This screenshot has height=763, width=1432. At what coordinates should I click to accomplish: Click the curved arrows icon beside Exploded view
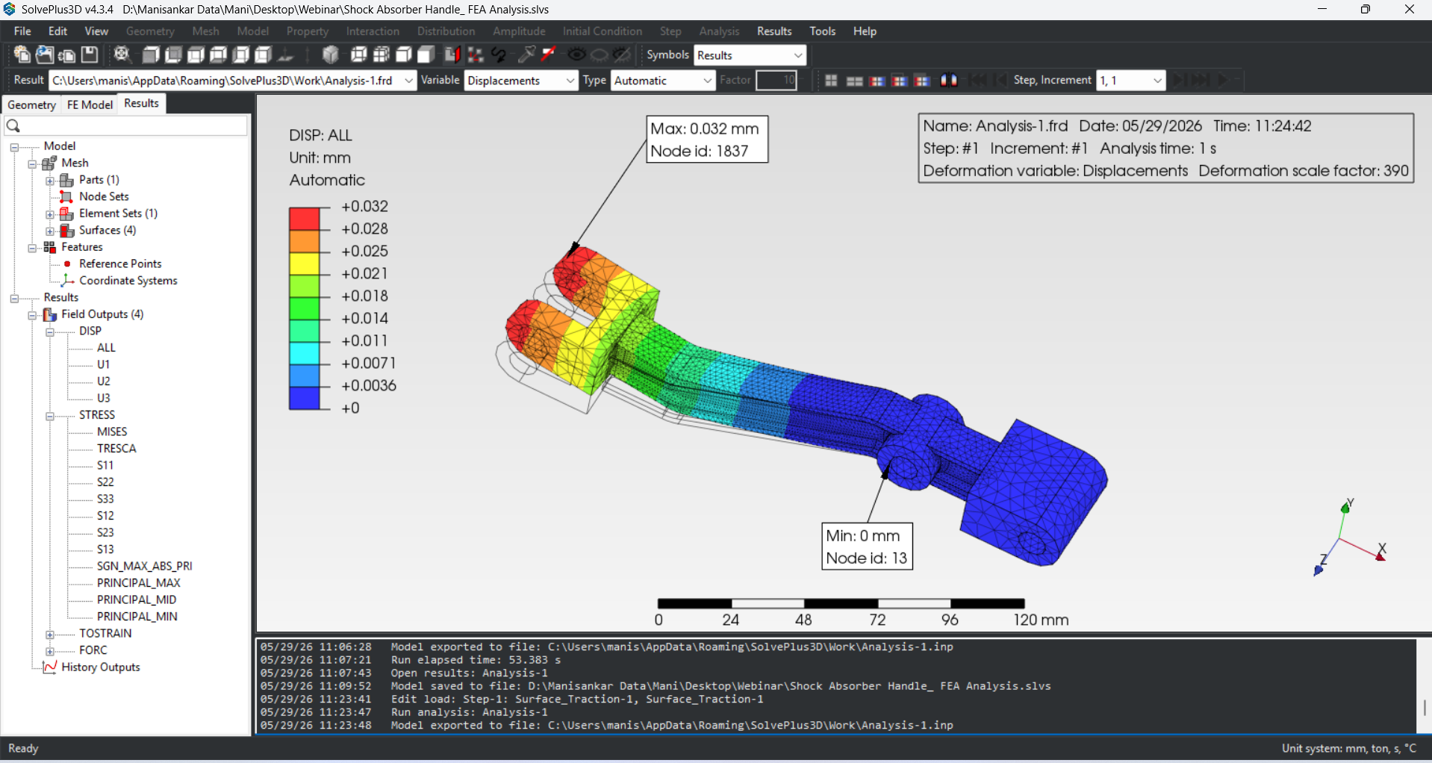[x=499, y=54]
